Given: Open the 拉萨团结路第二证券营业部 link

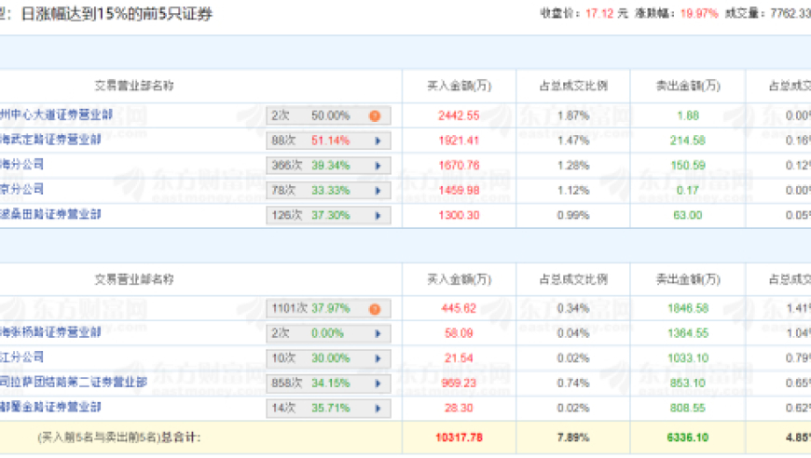Looking at the screenshot, I should pyautogui.click(x=75, y=382).
